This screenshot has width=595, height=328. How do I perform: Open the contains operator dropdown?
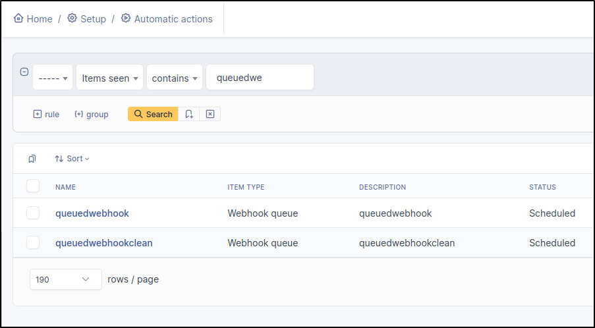click(175, 78)
